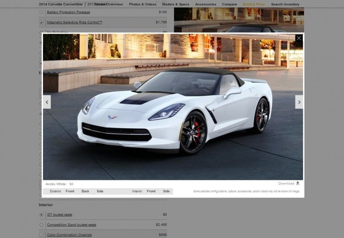Select GT bucket seats radio button

(41, 215)
